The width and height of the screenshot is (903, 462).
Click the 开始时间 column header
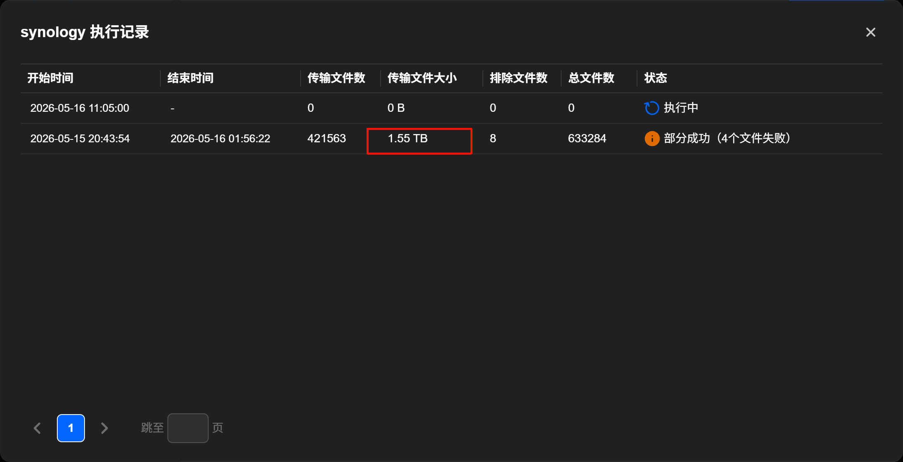coord(50,78)
